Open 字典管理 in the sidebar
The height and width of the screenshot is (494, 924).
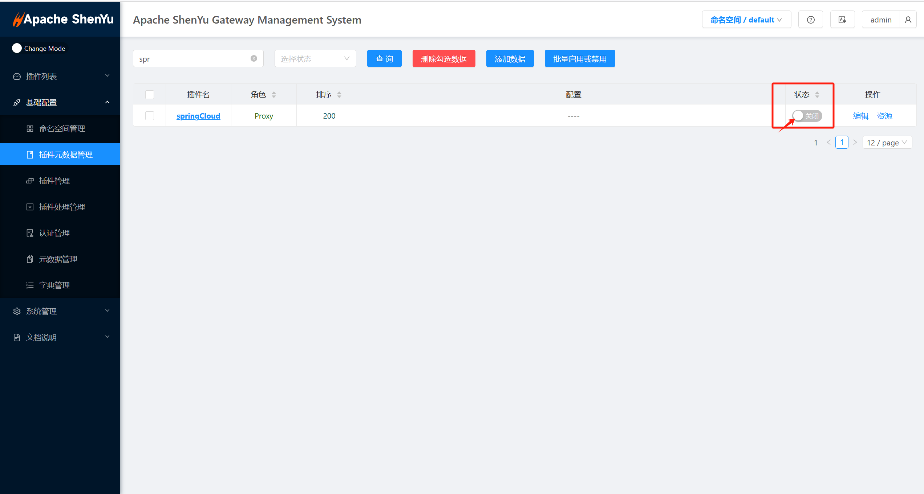[54, 285]
